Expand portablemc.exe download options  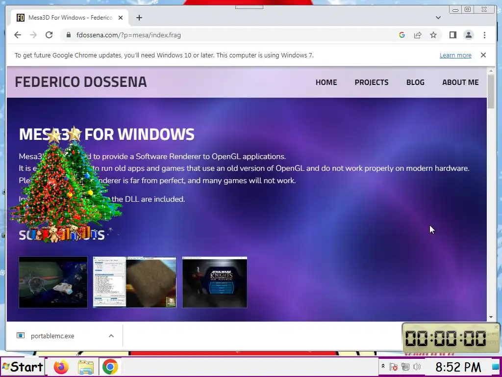click(111, 336)
